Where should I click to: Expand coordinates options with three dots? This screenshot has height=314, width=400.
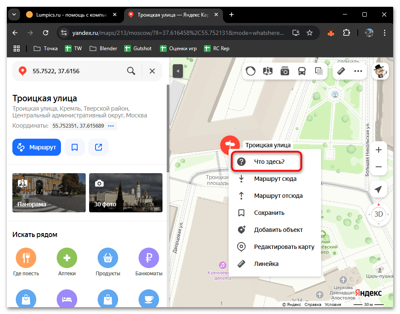pos(111,126)
